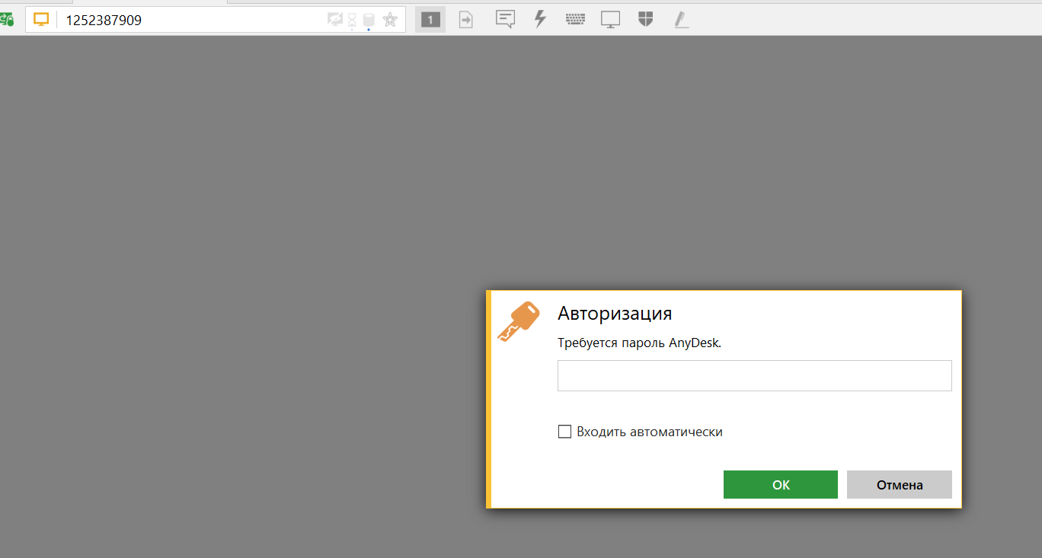
Task: Activate the whiteboard pen icon
Action: (681, 20)
